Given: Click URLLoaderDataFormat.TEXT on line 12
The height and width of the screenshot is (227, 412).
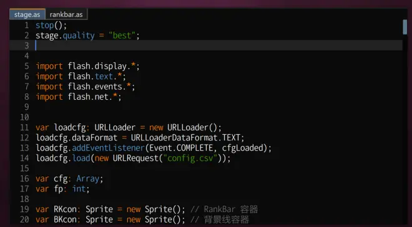Looking at the screenshot, I should (x=185, y=138).
